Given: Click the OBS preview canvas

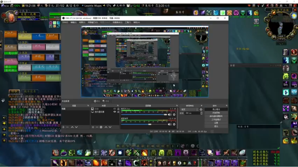Looking at the screenshot, I should point(145,62).
